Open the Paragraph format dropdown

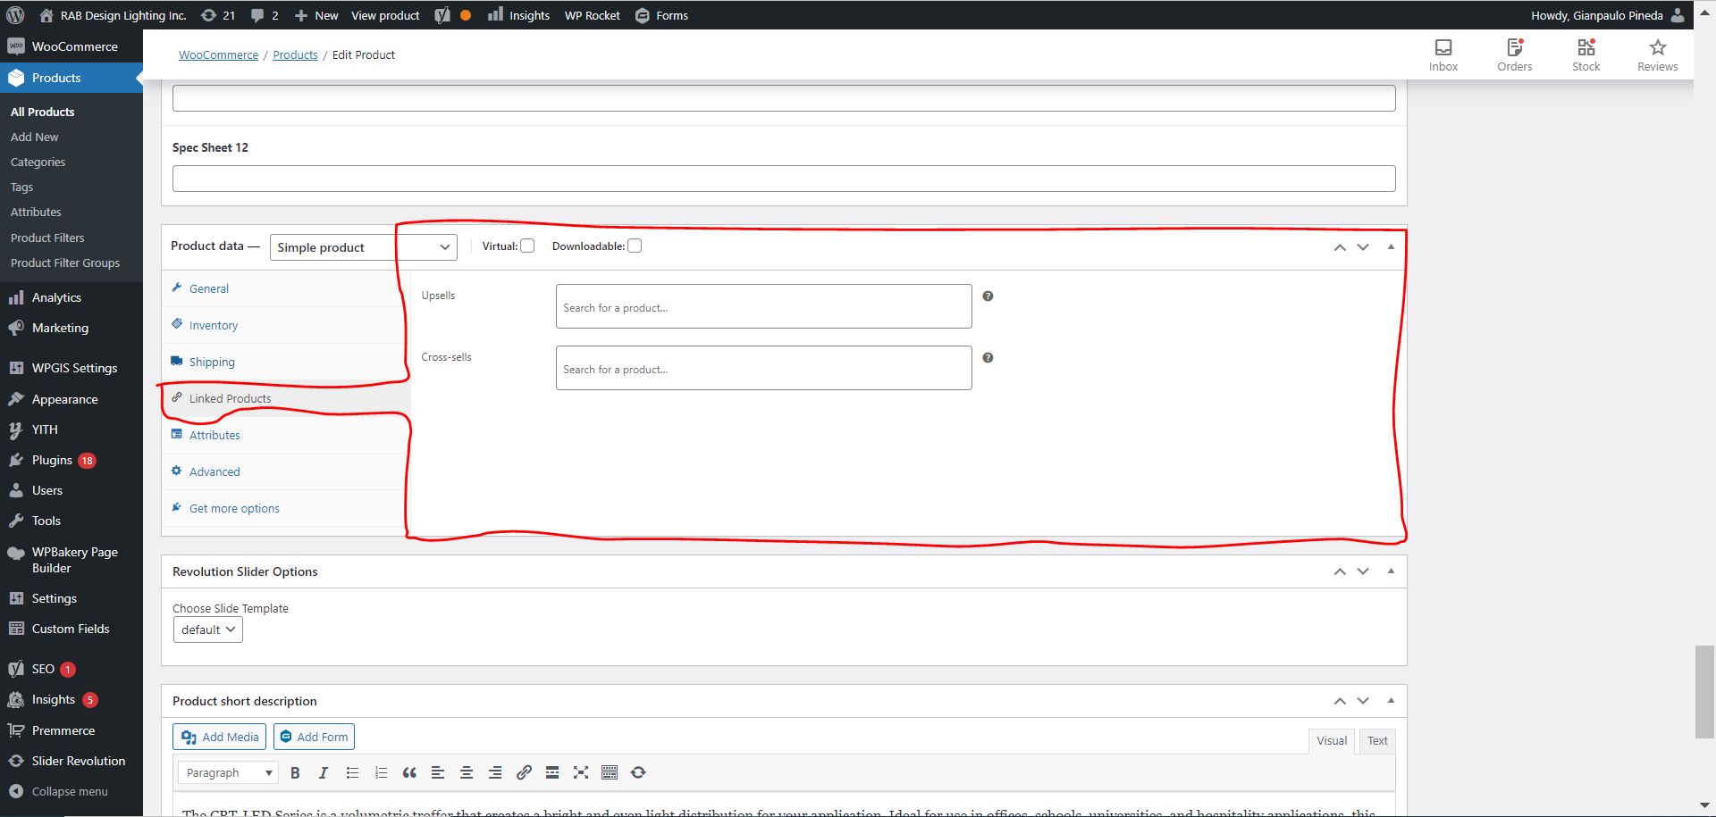[x=229, y=773]
